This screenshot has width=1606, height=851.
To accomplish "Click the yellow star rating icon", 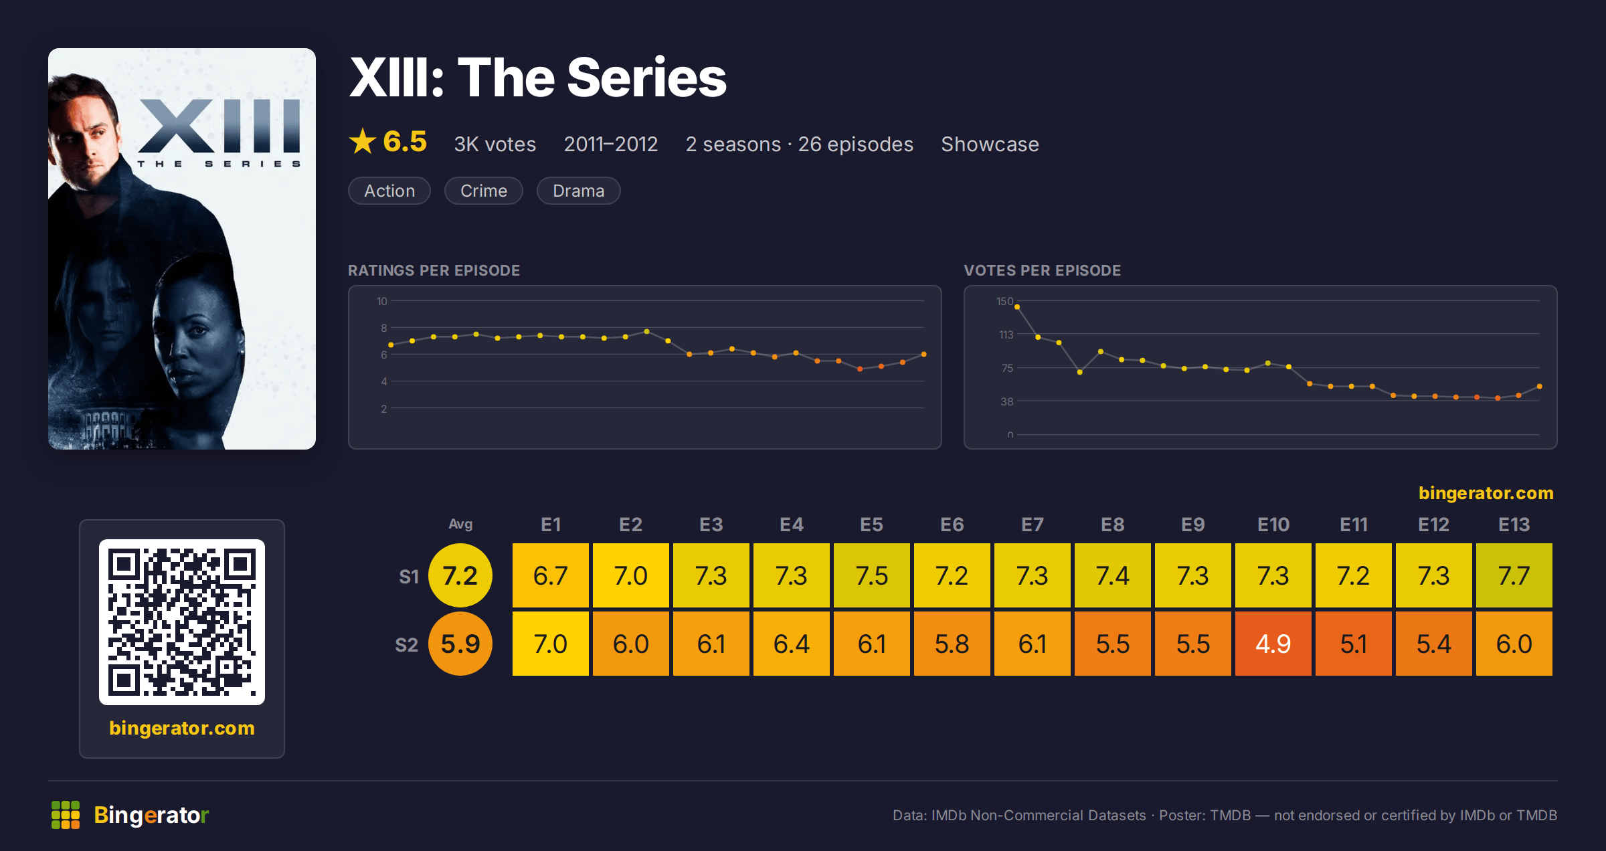I will pyautogui.click(x=363, y=141).
